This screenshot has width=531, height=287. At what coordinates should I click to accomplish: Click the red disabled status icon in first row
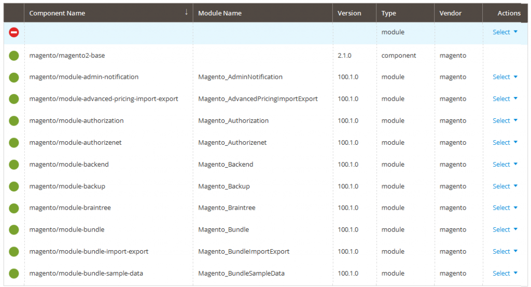(x=14, y=32)
